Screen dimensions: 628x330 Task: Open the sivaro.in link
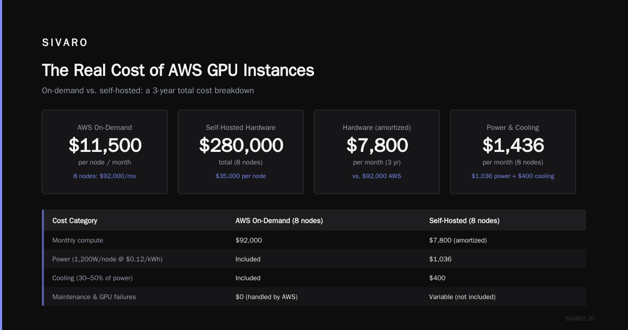pyautogui.click(x=580, y=318)
